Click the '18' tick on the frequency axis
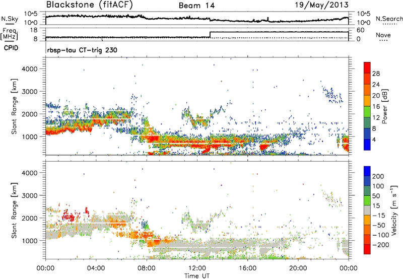403x279 pixels. coord(34,30)
